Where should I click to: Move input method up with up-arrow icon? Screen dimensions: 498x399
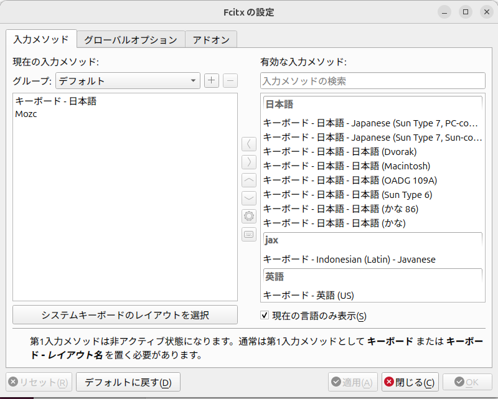(248, 180)
